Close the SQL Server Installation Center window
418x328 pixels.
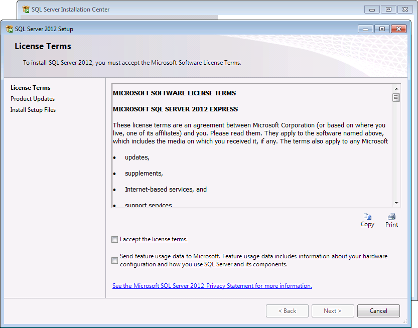point(405,10)
